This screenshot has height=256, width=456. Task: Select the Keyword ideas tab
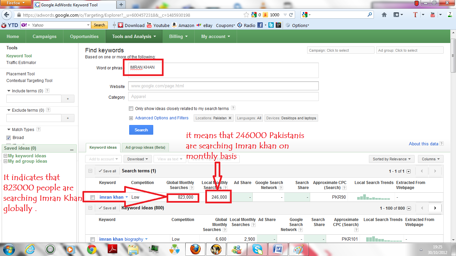(x=103, y=147)
